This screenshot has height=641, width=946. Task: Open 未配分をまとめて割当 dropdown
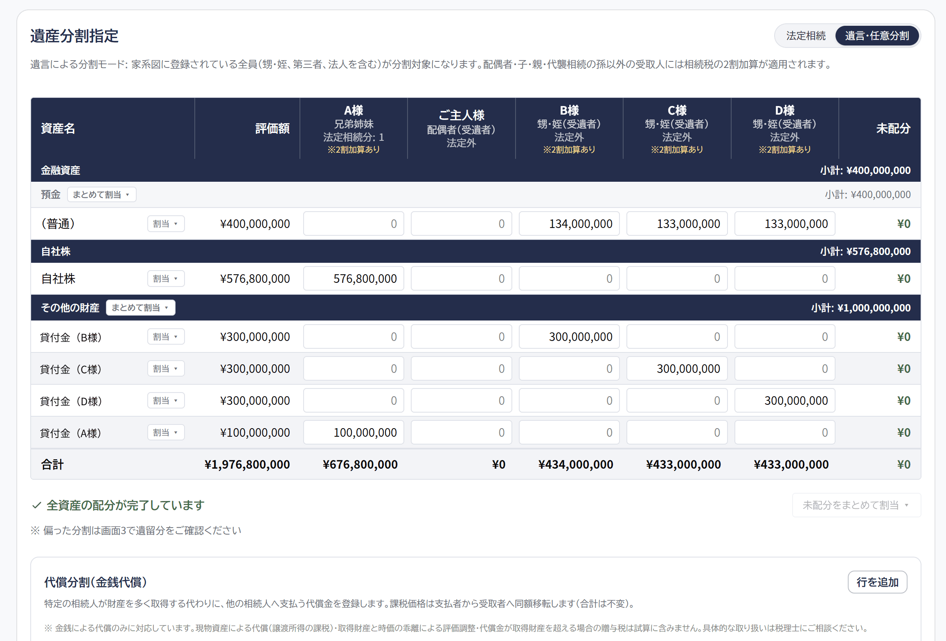[856, 505]
